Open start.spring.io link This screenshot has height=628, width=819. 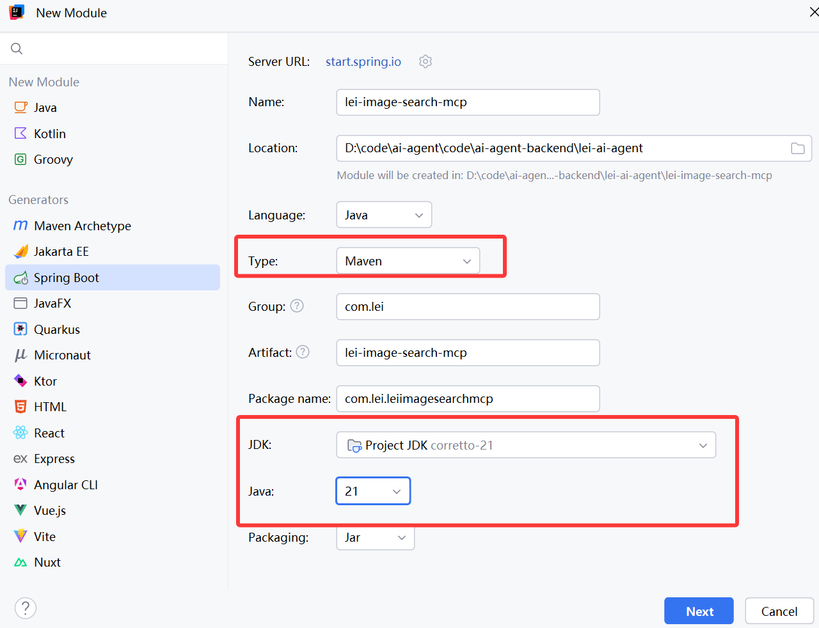[363, 61]
